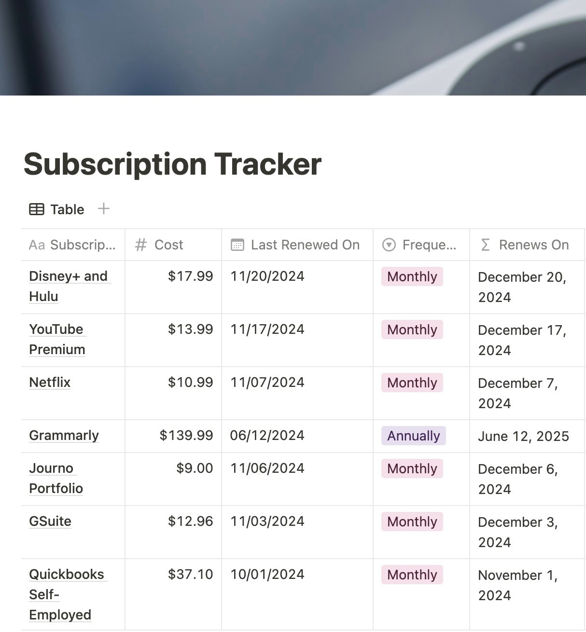Click the November 1, 2024 renews cell
The height and width of the screenshot is (632, 586).
tap(528, 595)
